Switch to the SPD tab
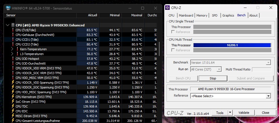The height and width of the screenshot is (123, 279). click(x=215, y=15)
